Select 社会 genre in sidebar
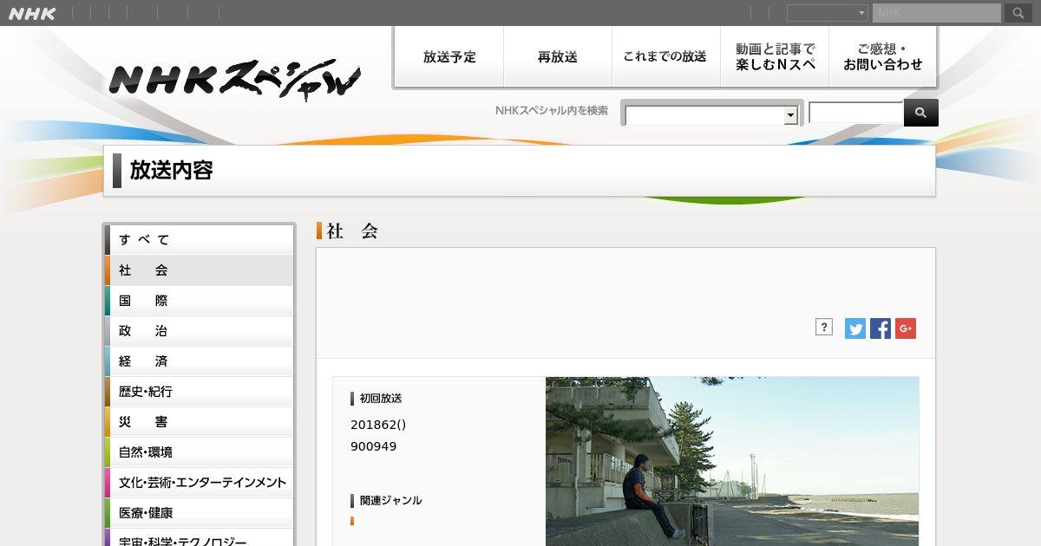This screenshot has width=1041, height=546. (x=199, y=270)
